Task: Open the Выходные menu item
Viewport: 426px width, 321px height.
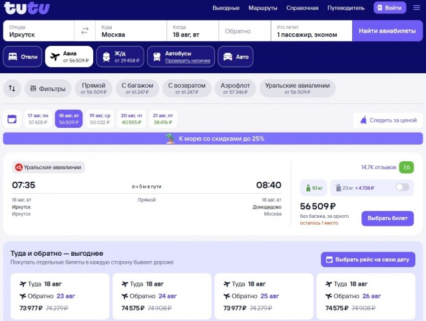Action: pyautogui.click(x=226, y=8)
